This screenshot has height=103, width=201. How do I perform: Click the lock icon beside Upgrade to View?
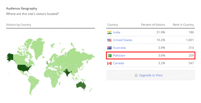pyautogui.click(x=136, y=75)
